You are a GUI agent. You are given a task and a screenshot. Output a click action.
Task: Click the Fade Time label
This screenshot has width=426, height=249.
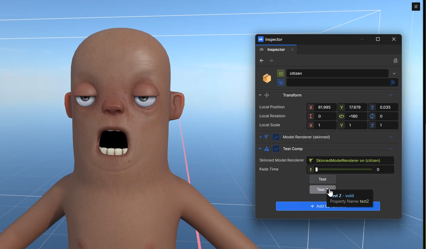[269, 169]
